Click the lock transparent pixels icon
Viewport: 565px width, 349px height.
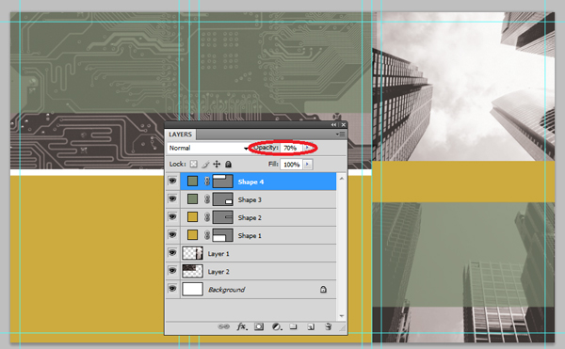point(193,165)
